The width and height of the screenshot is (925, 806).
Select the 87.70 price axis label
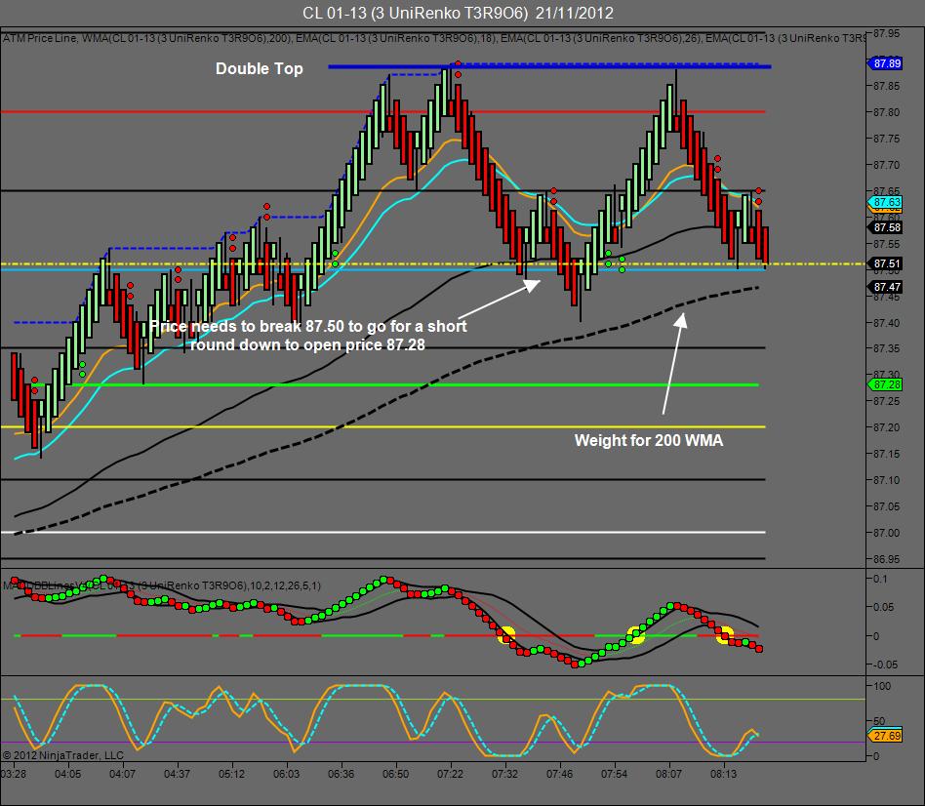(887, 165)
